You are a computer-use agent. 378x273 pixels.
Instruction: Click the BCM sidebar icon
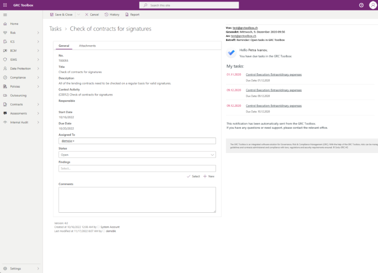coord(5,50)
